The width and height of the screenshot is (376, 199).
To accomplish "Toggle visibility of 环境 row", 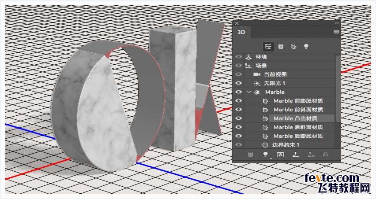I will pos(238,57).
